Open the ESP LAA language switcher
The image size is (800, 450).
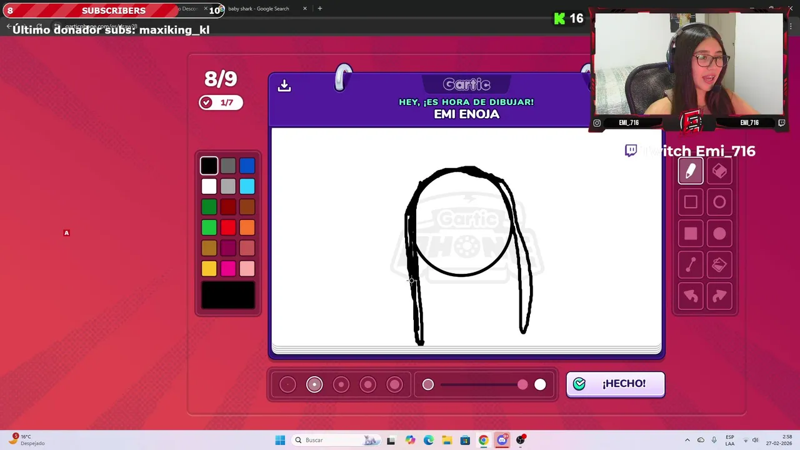(730, 440)
